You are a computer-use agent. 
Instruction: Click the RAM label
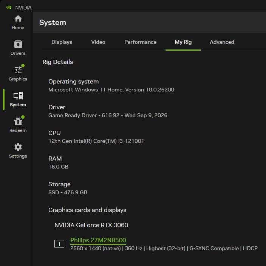tap(55, 159)
